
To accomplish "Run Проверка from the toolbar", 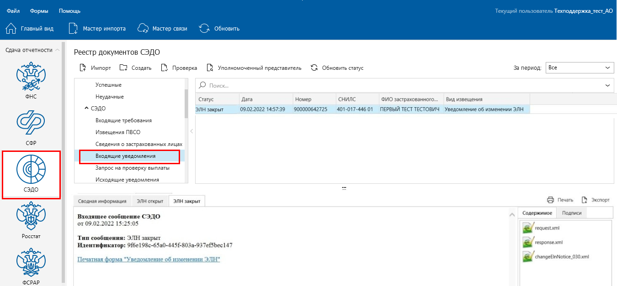I will coord(179,68).
